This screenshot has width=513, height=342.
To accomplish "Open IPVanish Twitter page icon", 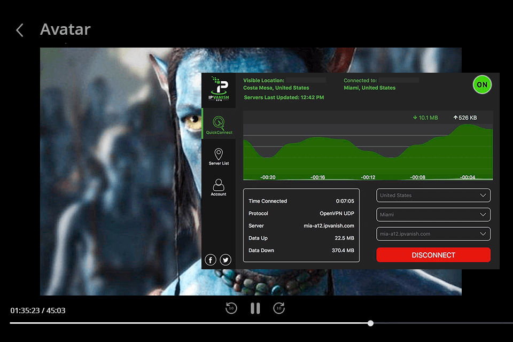I will [x=226, y=260].
